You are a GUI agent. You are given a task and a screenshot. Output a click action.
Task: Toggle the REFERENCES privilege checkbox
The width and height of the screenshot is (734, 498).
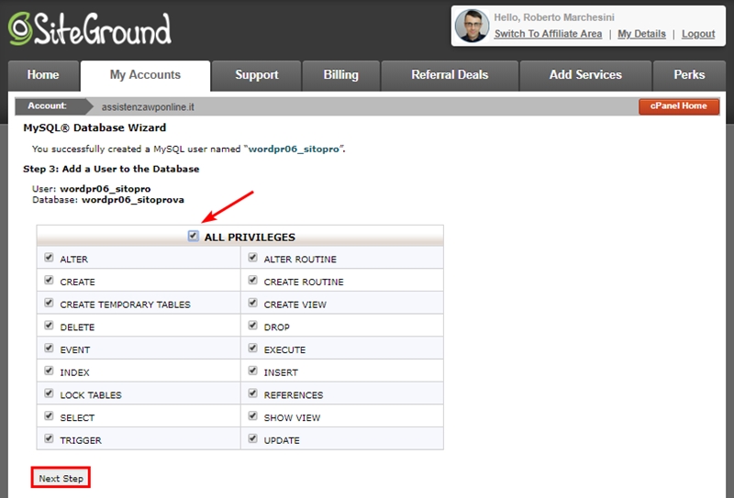click(x=253, y=393)
